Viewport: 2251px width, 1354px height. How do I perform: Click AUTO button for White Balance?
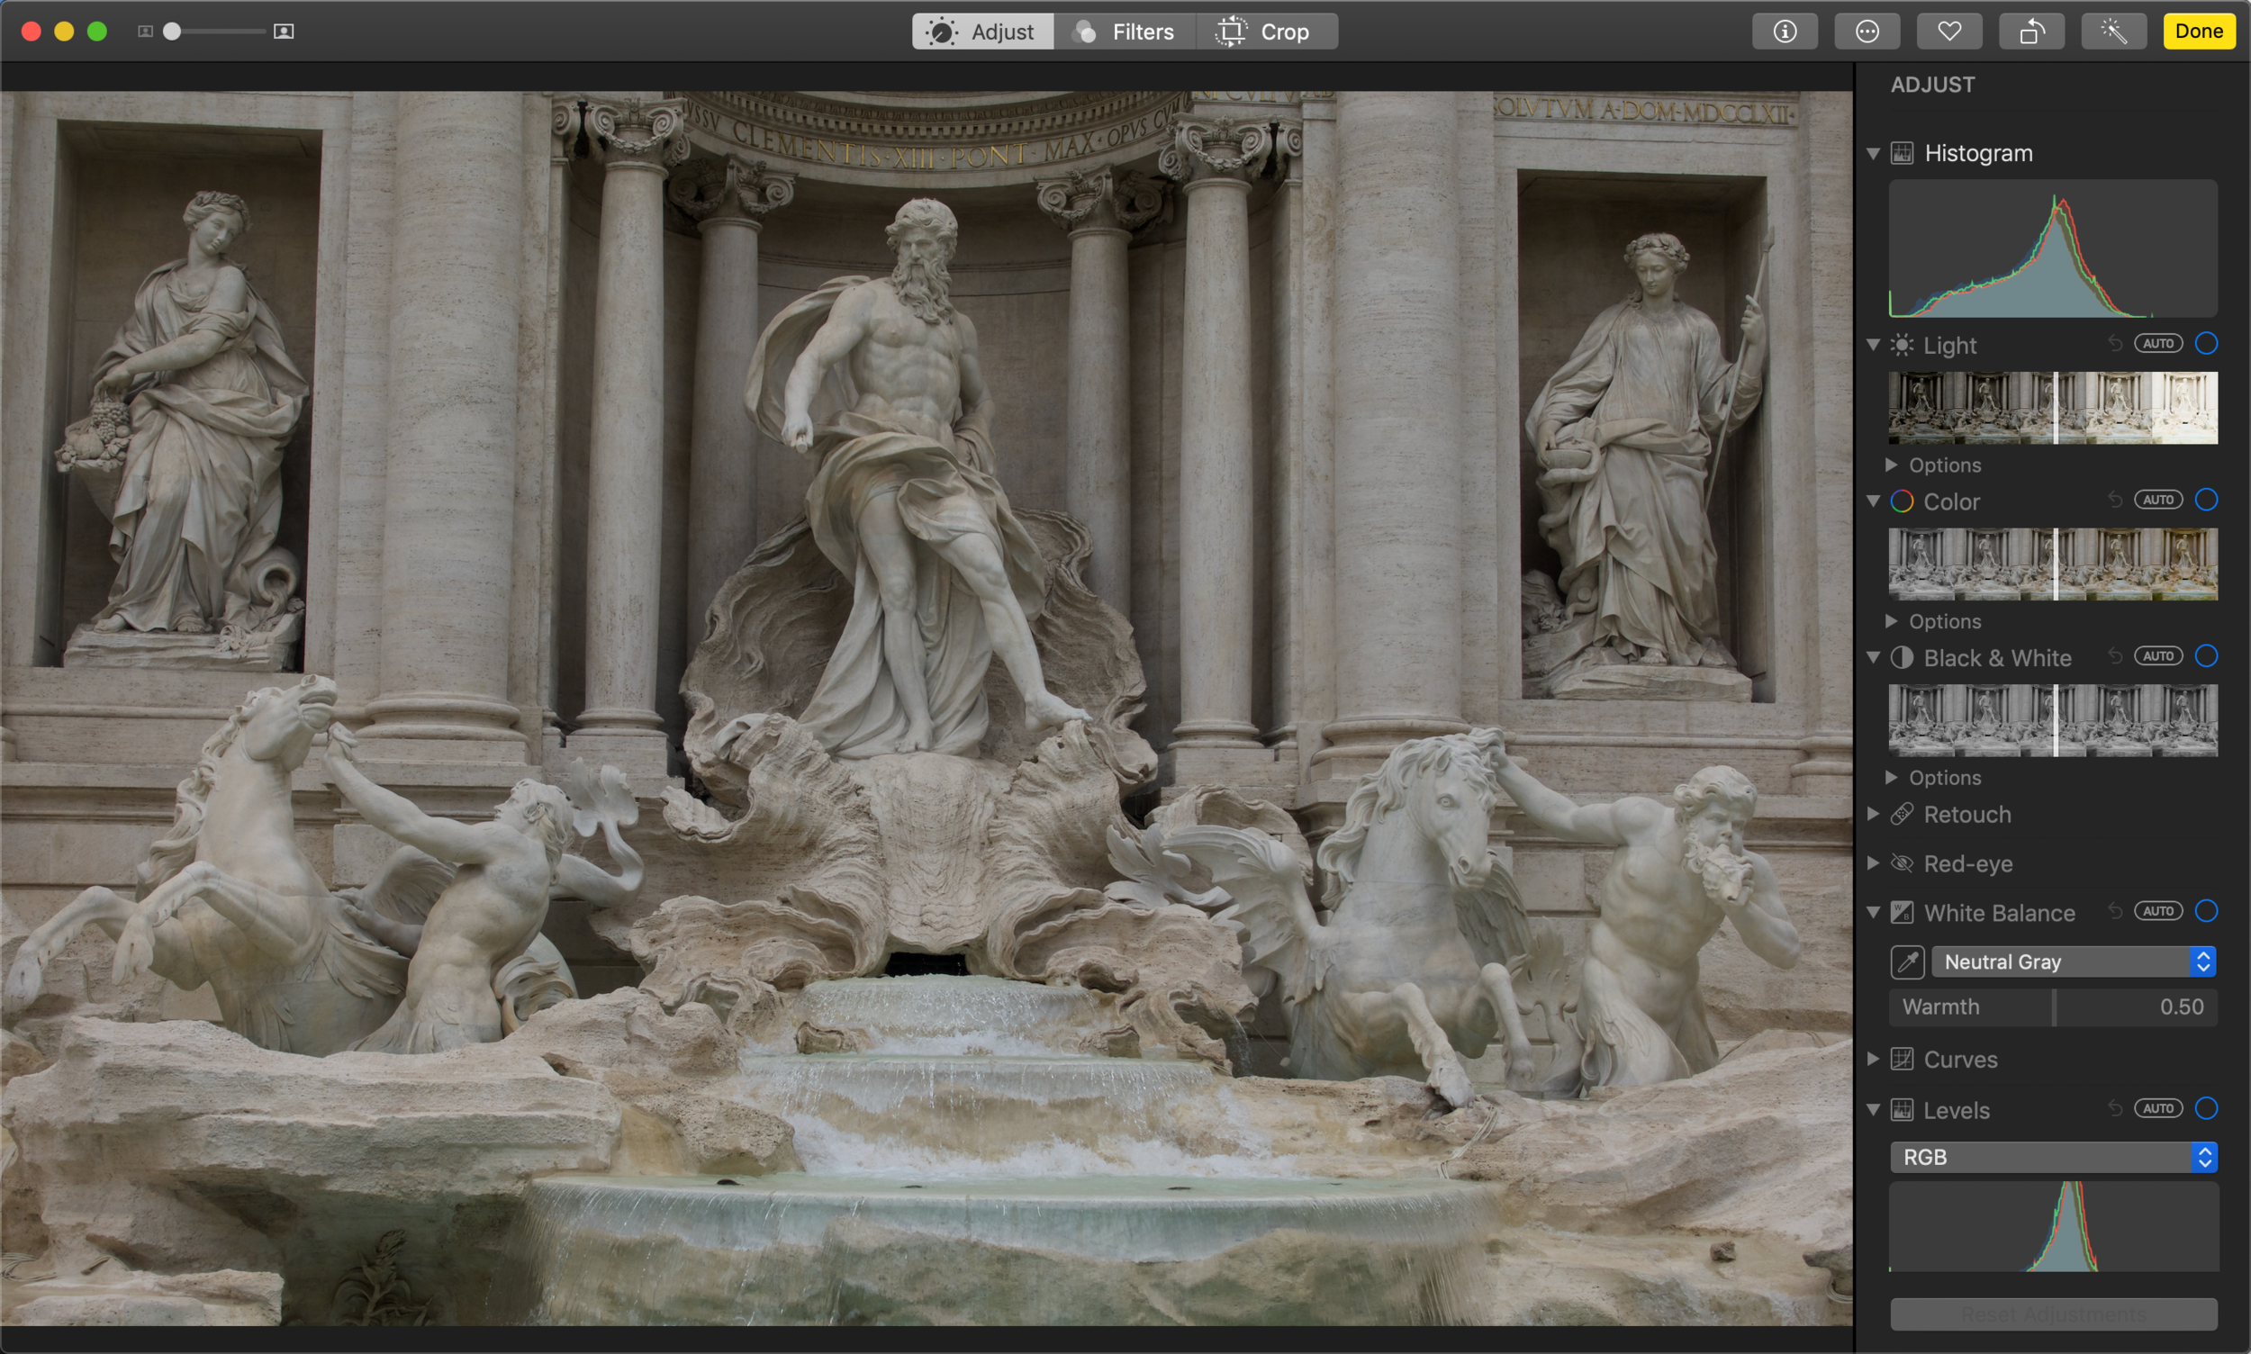point(2158,911)
